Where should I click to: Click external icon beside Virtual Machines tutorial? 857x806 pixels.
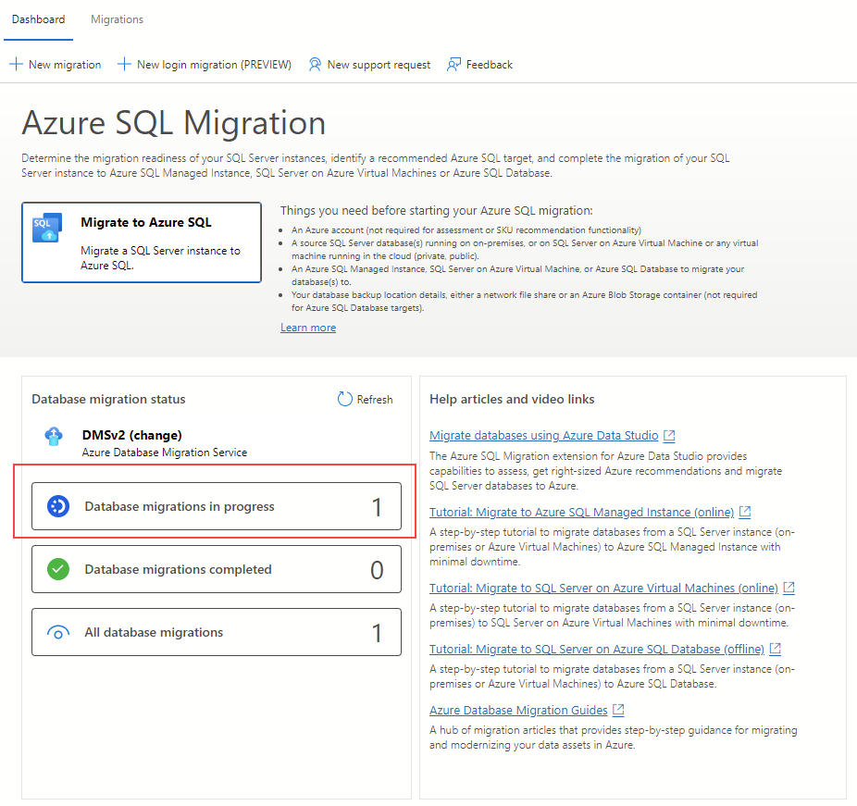789,588
